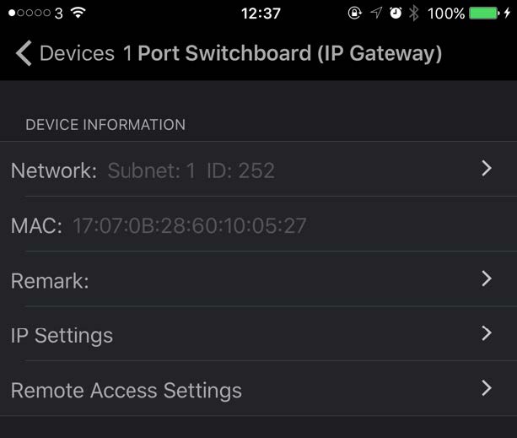517x438 pixels.
Task: Tap the 12:37 clock in status bar
Action: click(x=261, y=14)
